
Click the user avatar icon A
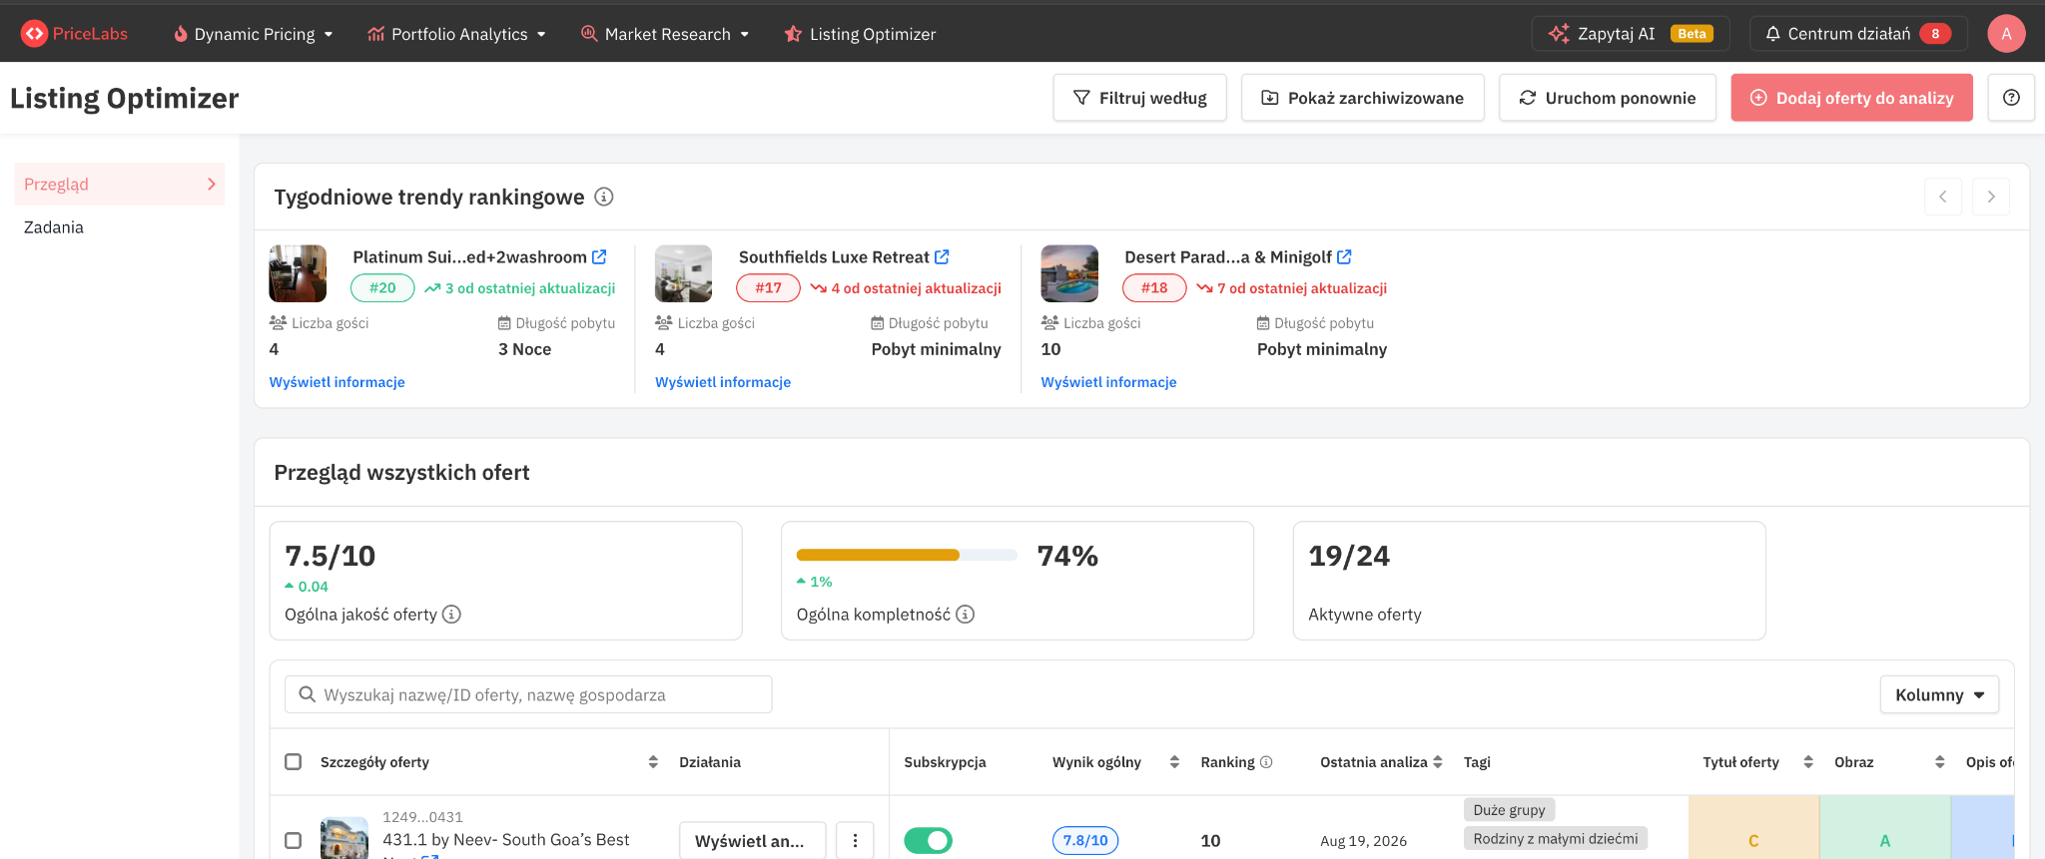pos(2006,34)
